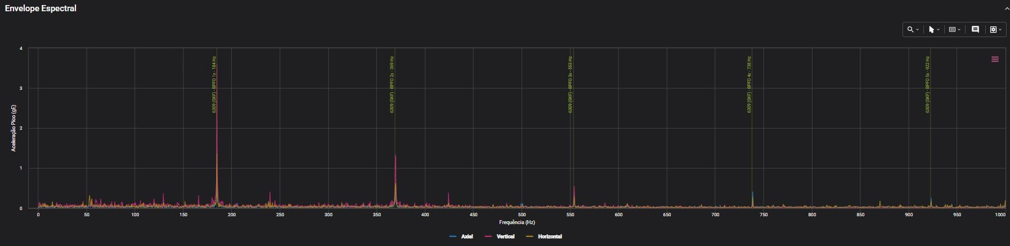Select the cursor pointer tool icon
Image resolution: width=1010 pixels, height=246 pixels.
coord(931,30)
